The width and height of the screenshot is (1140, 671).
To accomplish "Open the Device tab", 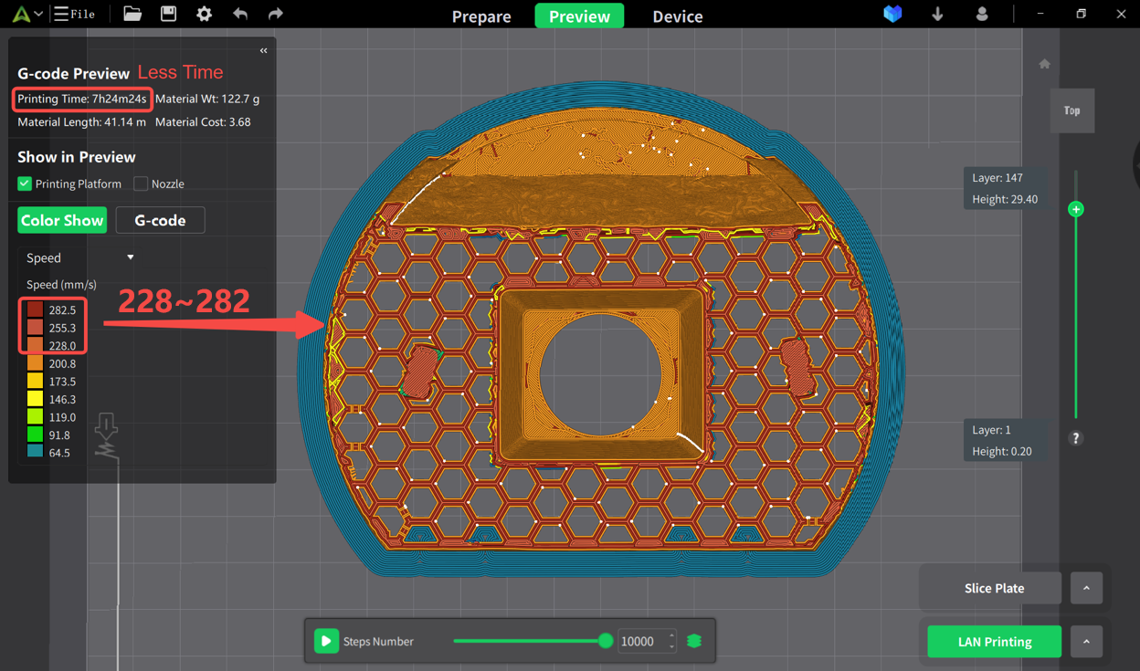I will [678, 16].
